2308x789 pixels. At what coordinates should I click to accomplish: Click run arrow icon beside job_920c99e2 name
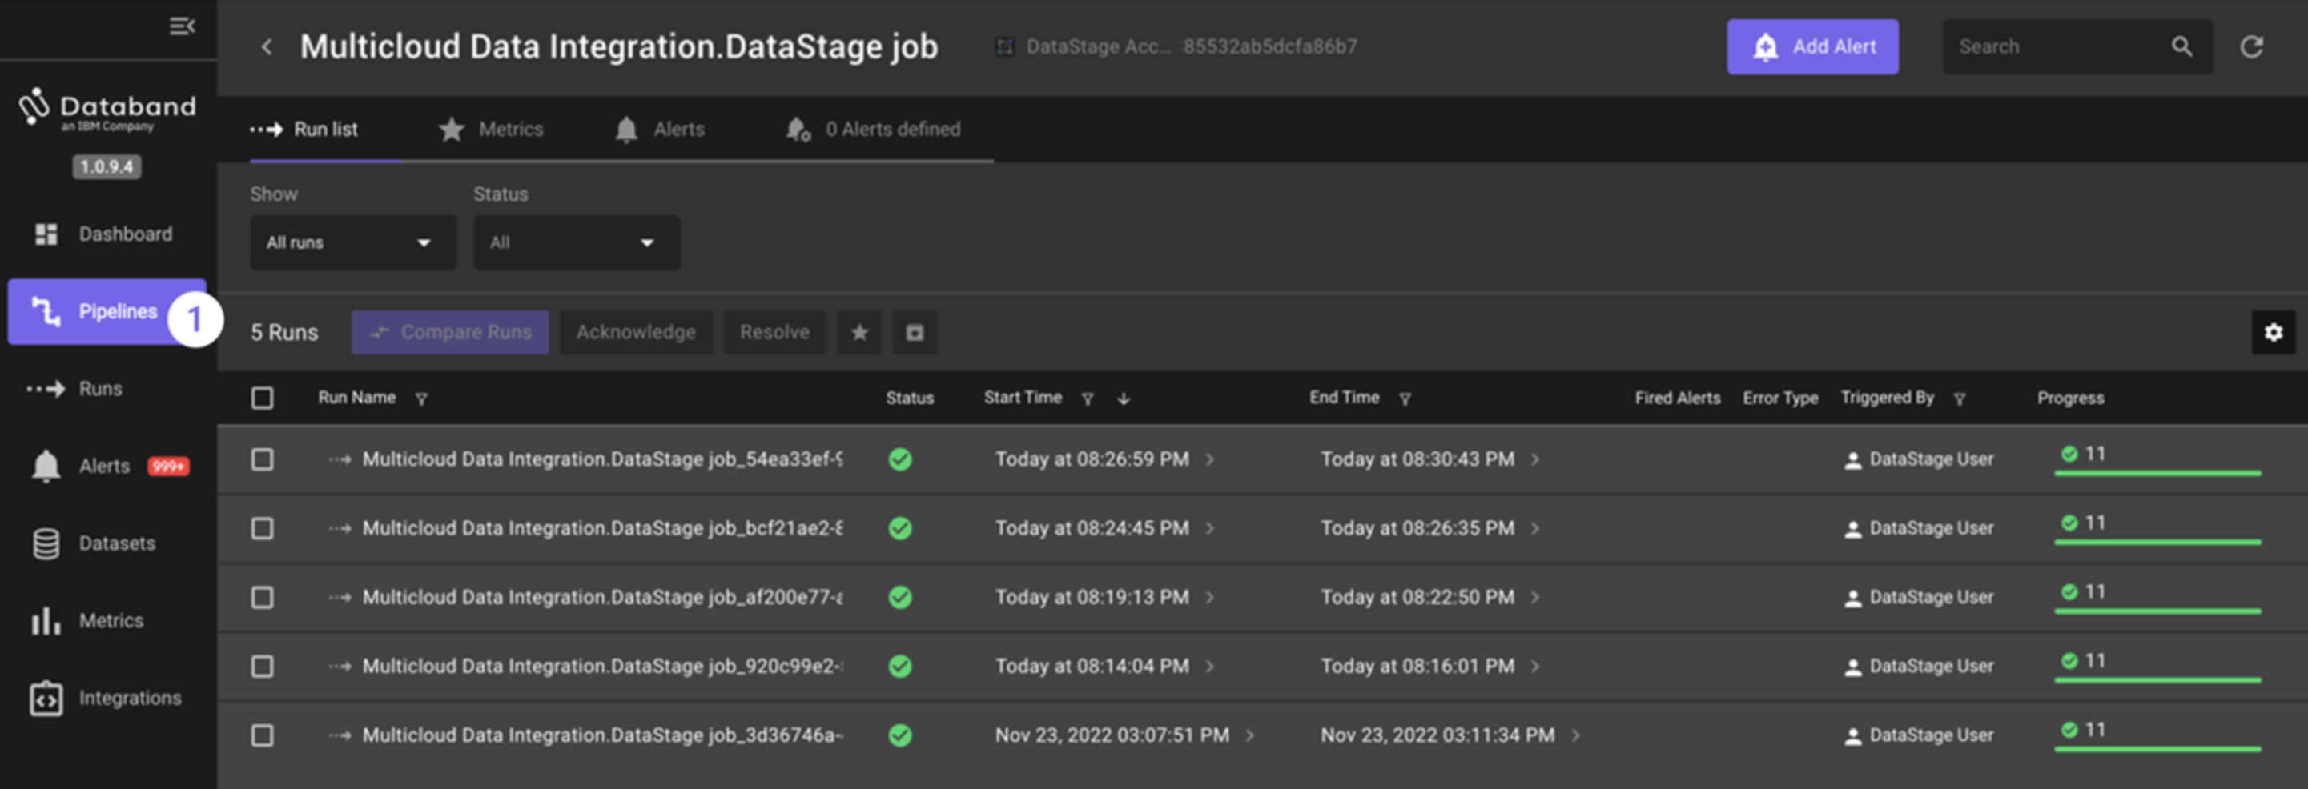[x=340, y=667]
